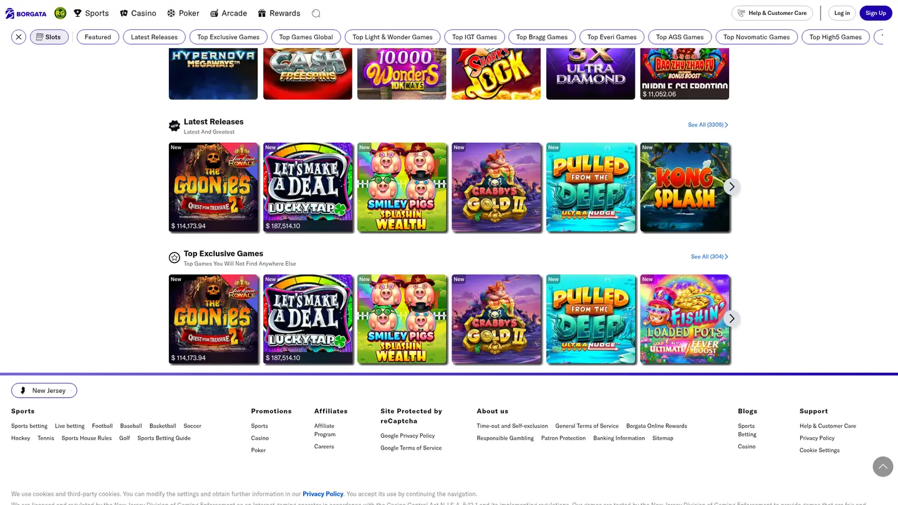This screenshot has width=898, height=505.
Task: Select the Slots category chip
Action: point(49,37)
